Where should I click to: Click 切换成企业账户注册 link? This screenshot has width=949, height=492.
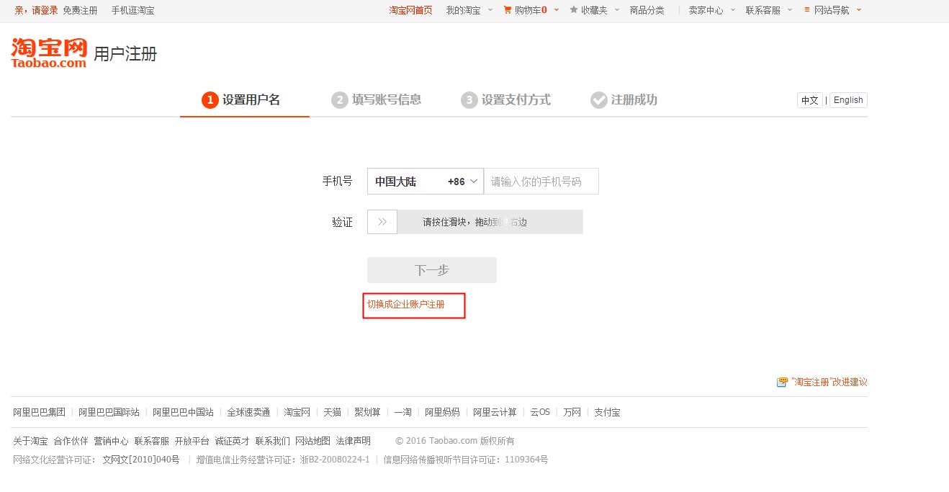click(406, 305)
